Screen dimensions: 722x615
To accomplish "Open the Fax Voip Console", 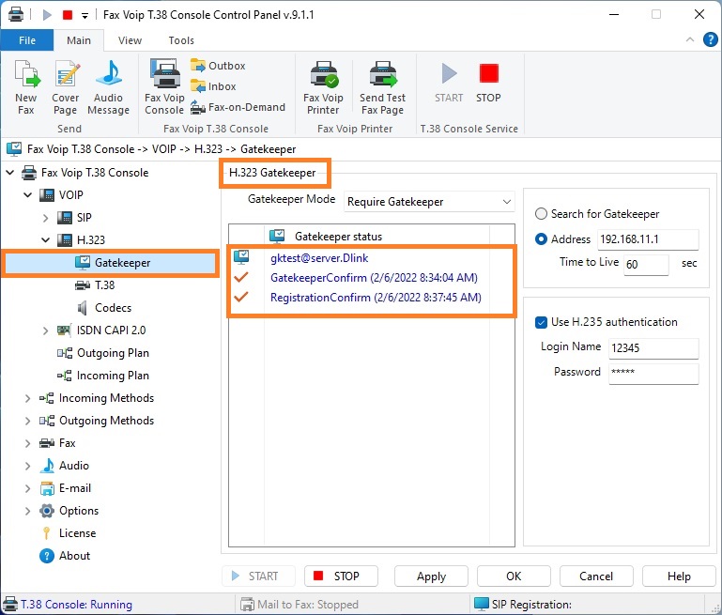I will click(x=164, y=87).
